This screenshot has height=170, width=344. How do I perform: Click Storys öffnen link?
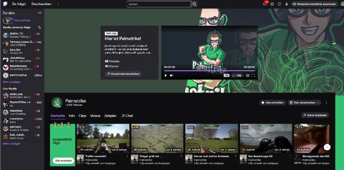[23, 21]
